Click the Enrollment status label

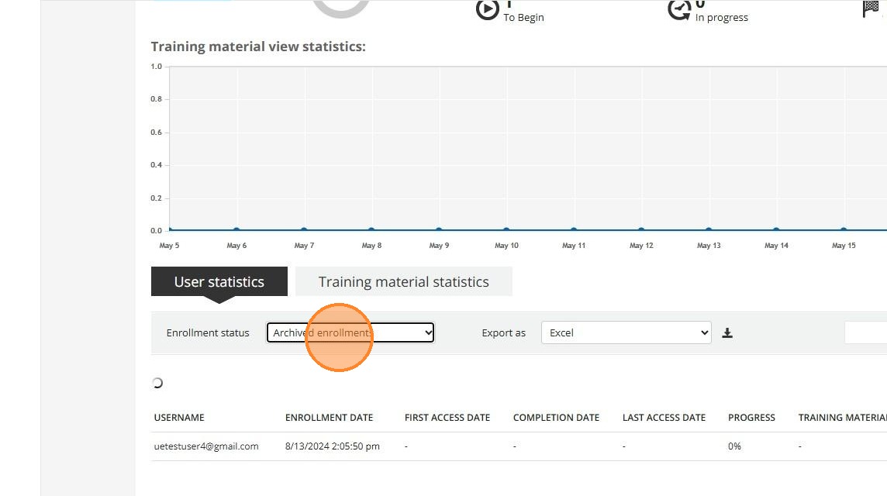tap(208, 333)
